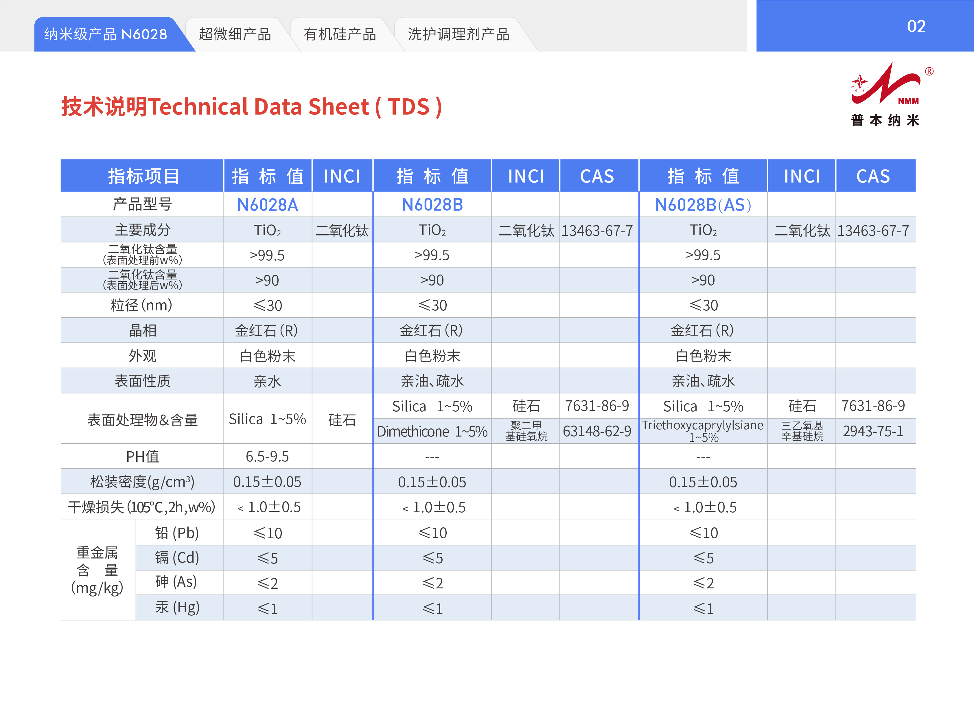Click the Triethoxycaprylylsilane 1~5% cell
Image resolution: width=974 pixels, height=718 pixels.
pos(703,431)
